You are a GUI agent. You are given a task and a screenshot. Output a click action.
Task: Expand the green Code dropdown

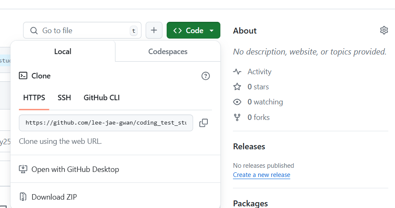(x=194, y=30)
